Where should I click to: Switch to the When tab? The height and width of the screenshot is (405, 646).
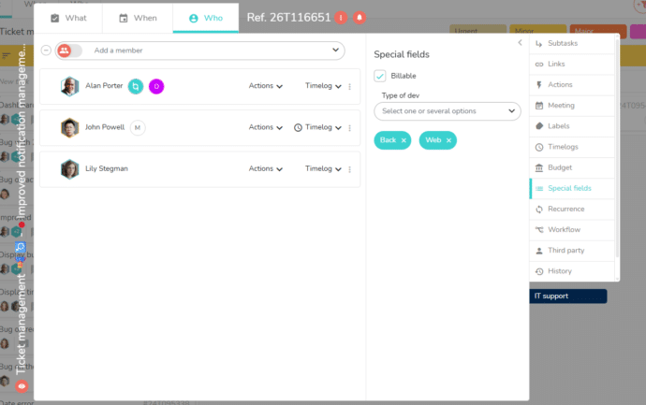coord(138,18)
